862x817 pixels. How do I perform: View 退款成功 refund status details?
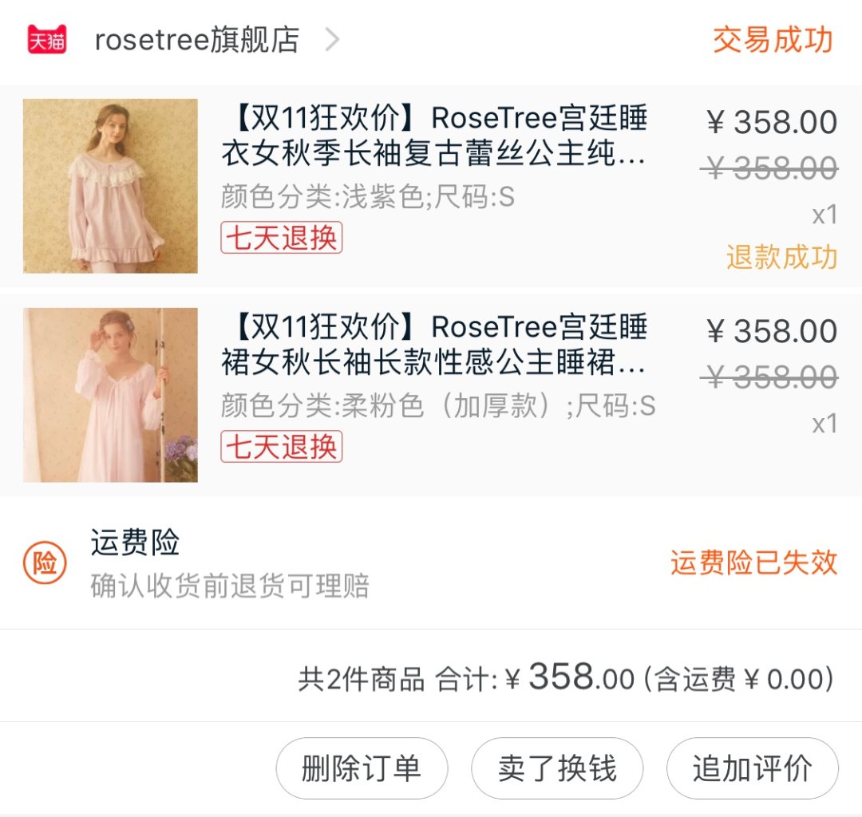pyautogui.click(x=781, y=257)
